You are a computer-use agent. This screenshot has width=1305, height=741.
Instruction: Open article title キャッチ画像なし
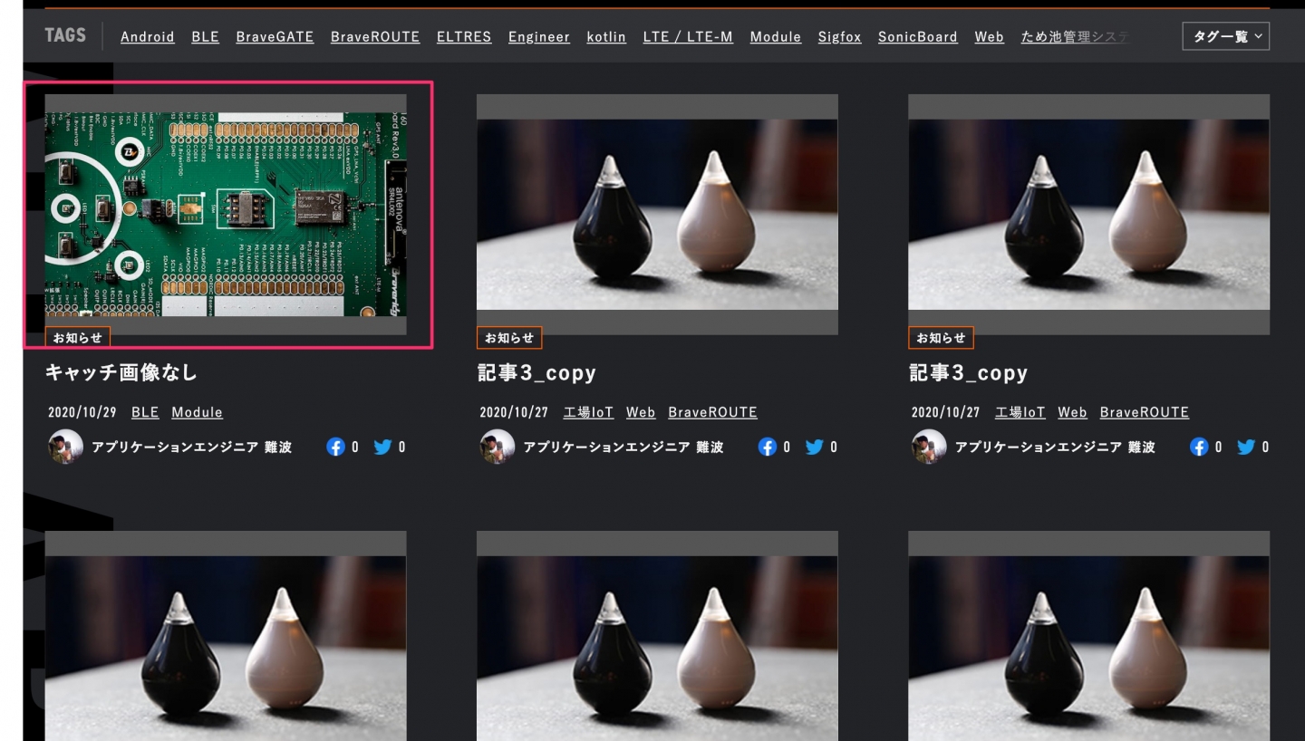click(x=121, y=372)
